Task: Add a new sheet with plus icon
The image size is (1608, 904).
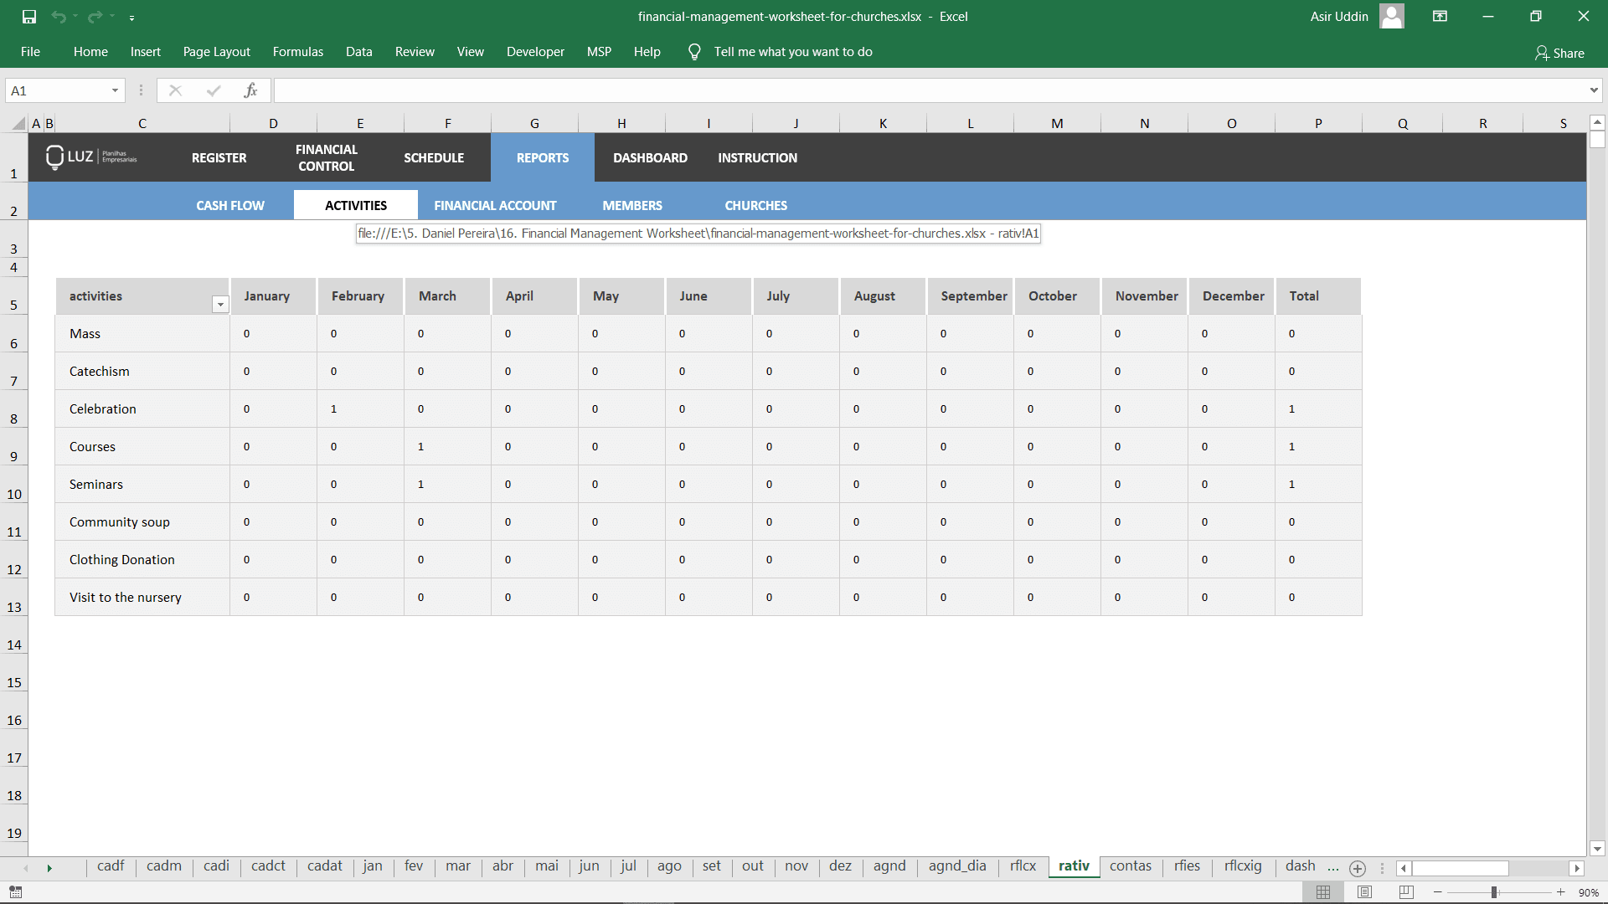Action: pyautogui.click(x=1358, y=868)
